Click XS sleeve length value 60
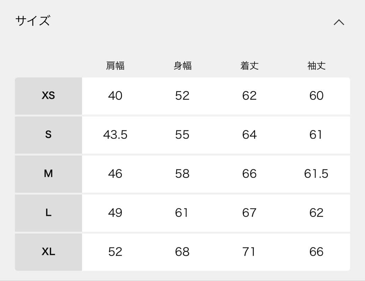Screen dimensions: 365x281 (316, 96)
